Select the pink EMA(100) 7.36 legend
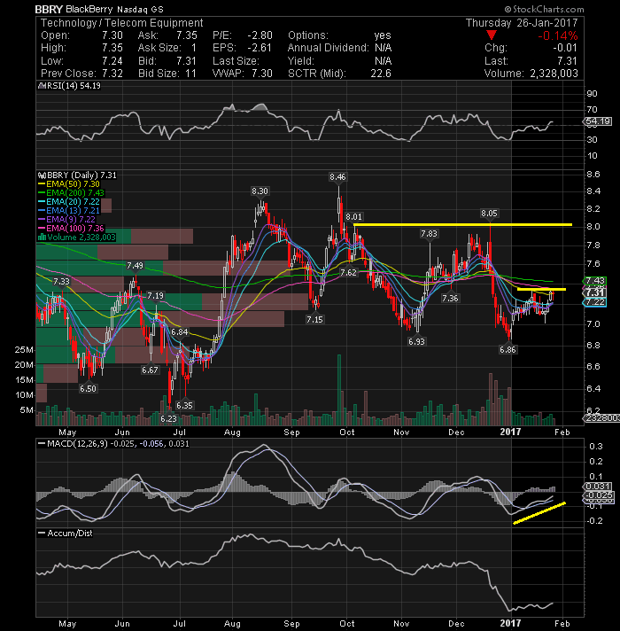This screenshot has width=620, height=631. (71, 228)
